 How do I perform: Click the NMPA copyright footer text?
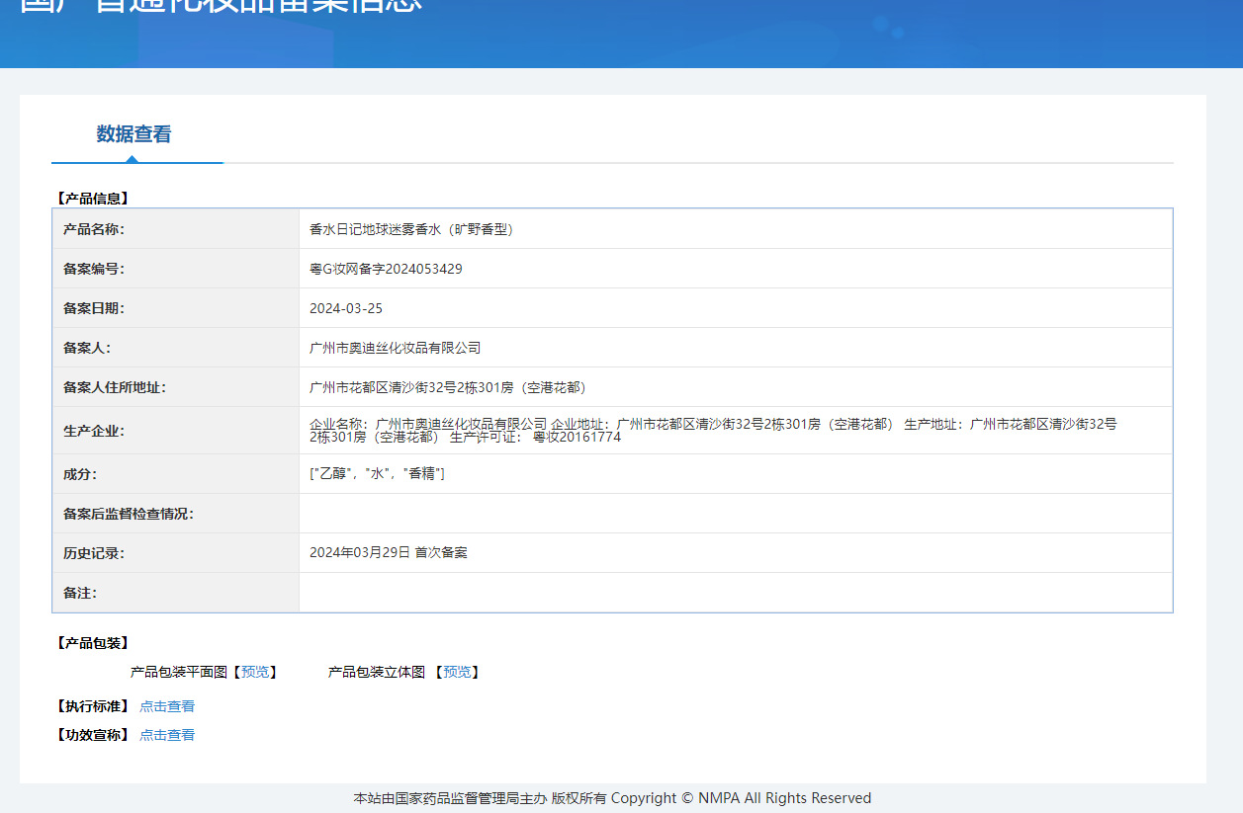(x=612, y=798)
